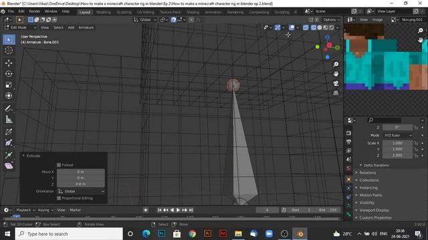
Task: Expand the Viewport Display panel
Action: 374,210
